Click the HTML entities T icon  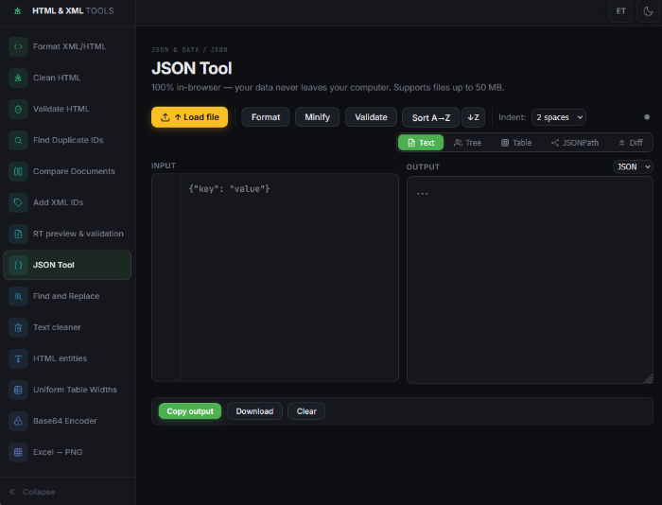pyautogui.click(x=18, y=358)
